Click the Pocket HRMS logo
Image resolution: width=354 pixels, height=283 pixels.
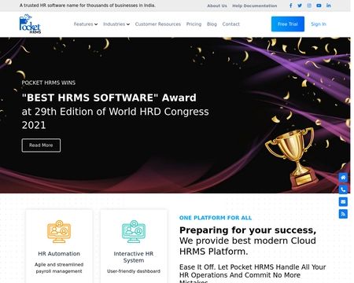coord(30,24)
